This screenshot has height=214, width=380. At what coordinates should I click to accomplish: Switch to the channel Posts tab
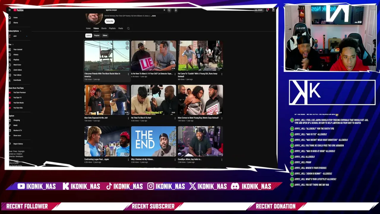121,29
